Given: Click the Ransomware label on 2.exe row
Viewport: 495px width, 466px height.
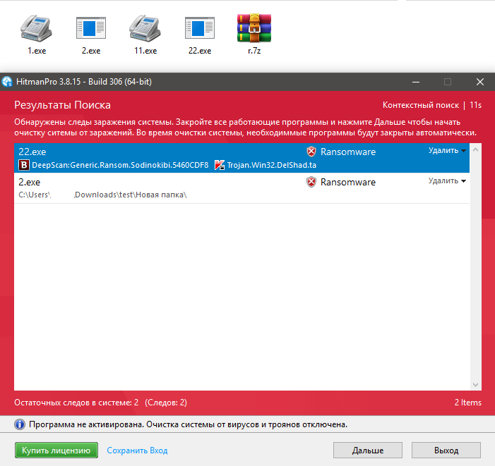Looking at the screenshot, I should tap(348, 182).
